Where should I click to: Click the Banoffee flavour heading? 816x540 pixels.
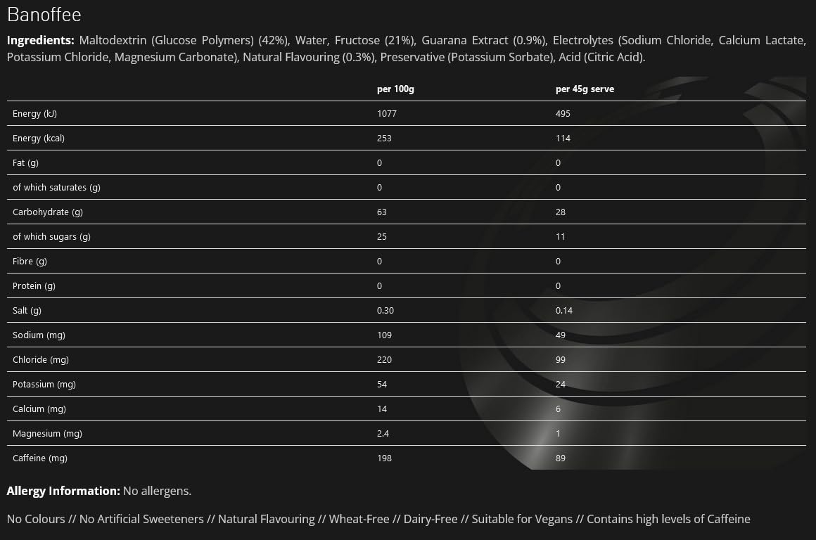point(44,14)
